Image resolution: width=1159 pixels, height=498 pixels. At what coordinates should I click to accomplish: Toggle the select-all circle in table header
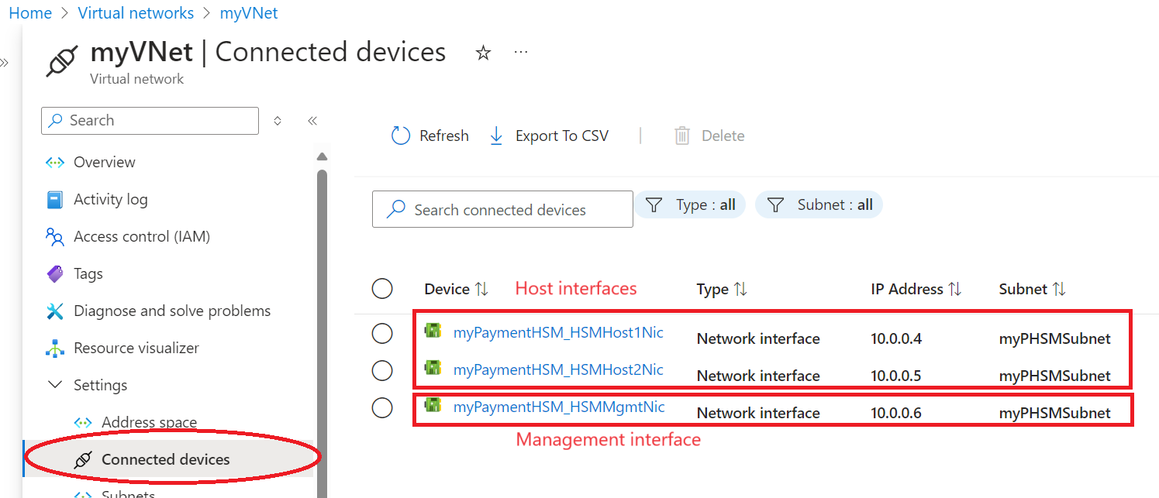pyautogui.click(x=382, y=289)
